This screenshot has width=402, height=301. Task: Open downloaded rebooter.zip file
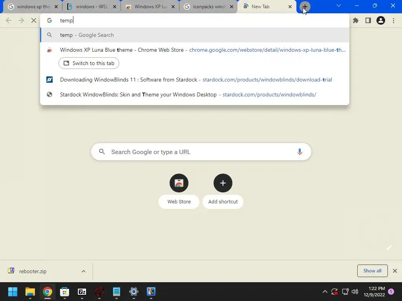tap(33, 271)
